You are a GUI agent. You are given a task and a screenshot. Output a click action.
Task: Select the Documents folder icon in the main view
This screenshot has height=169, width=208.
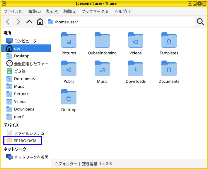click(x=169, y=68)
